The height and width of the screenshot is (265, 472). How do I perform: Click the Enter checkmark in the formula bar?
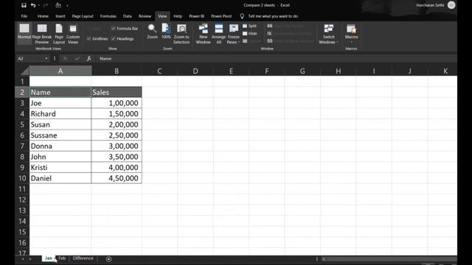[77, 59]
